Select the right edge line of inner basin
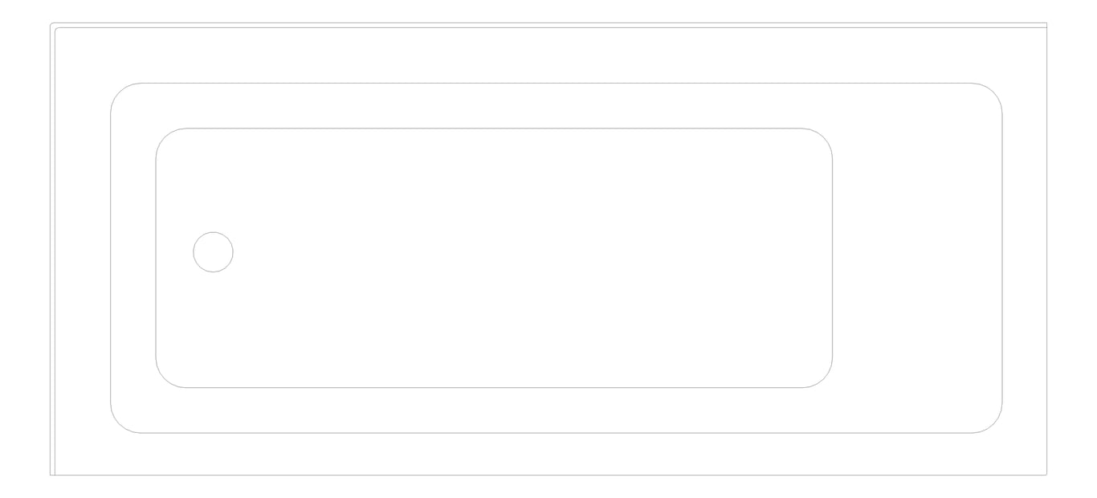1097x498 pixels. (832, 258)
